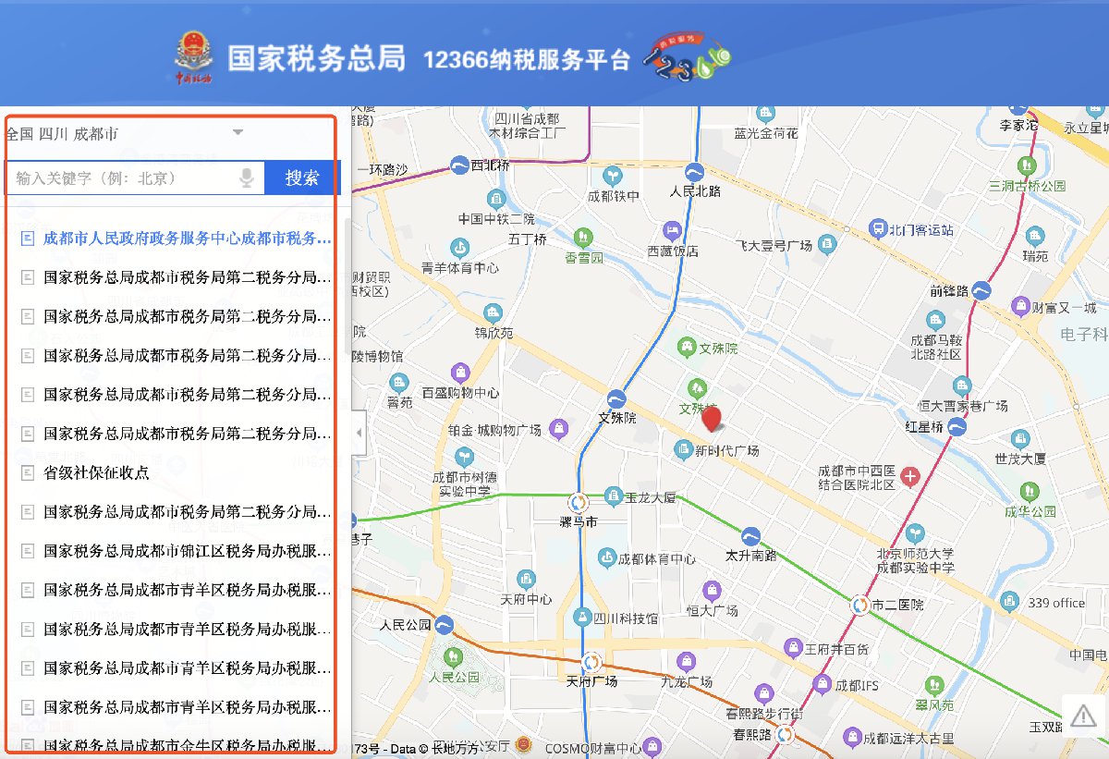1109x759 pixels.
Task: Click the 成都市中西医结合医院 red hospital icon
Action: [910, 478]
